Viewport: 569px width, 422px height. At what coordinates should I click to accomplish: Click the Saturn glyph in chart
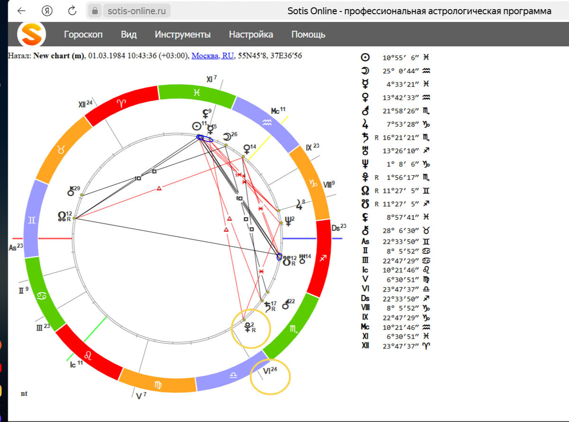tap(267, 307)
